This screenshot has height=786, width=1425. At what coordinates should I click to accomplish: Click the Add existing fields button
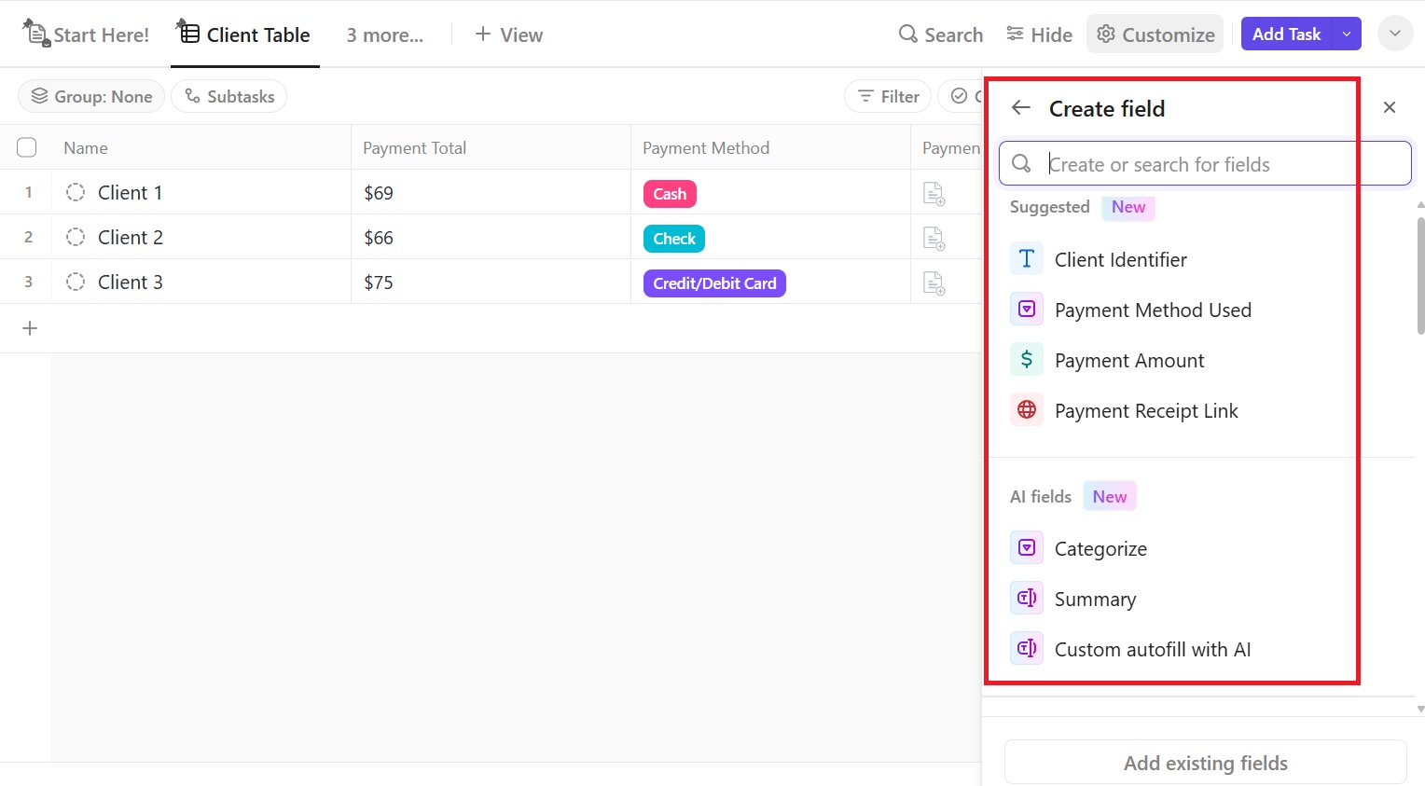point(1205,763)
